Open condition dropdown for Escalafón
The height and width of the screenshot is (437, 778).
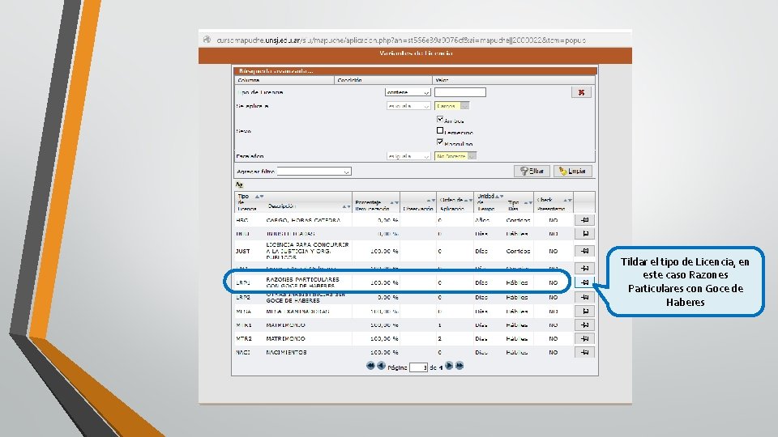pos(408,156)
